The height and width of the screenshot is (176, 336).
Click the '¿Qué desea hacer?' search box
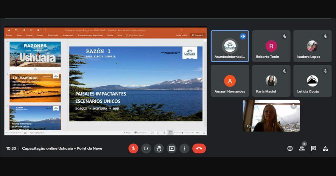pyautogui.click(x=135, y=36)
